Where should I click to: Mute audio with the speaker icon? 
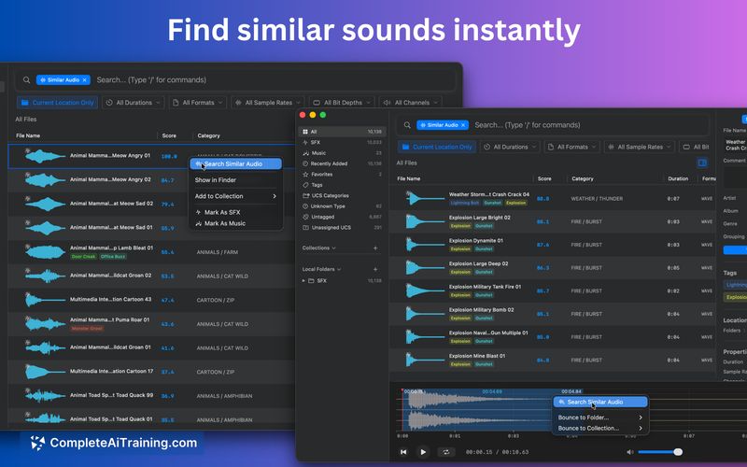click(x=629, y=452)
